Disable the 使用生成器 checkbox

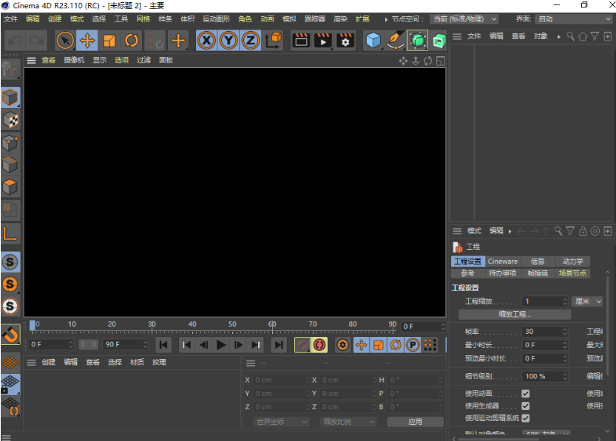coord(527,406)
